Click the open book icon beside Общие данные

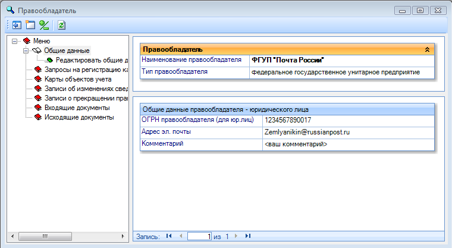pyautogui.click(x=37, y=51)
